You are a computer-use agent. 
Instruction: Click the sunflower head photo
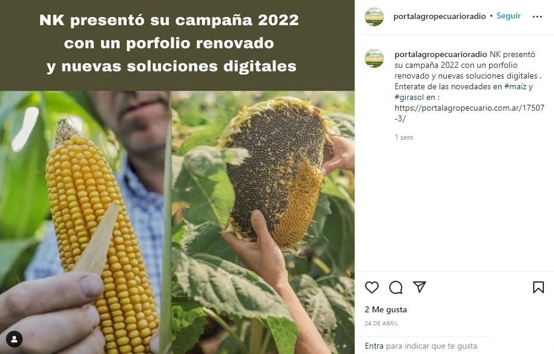click(x=263, y=223)
